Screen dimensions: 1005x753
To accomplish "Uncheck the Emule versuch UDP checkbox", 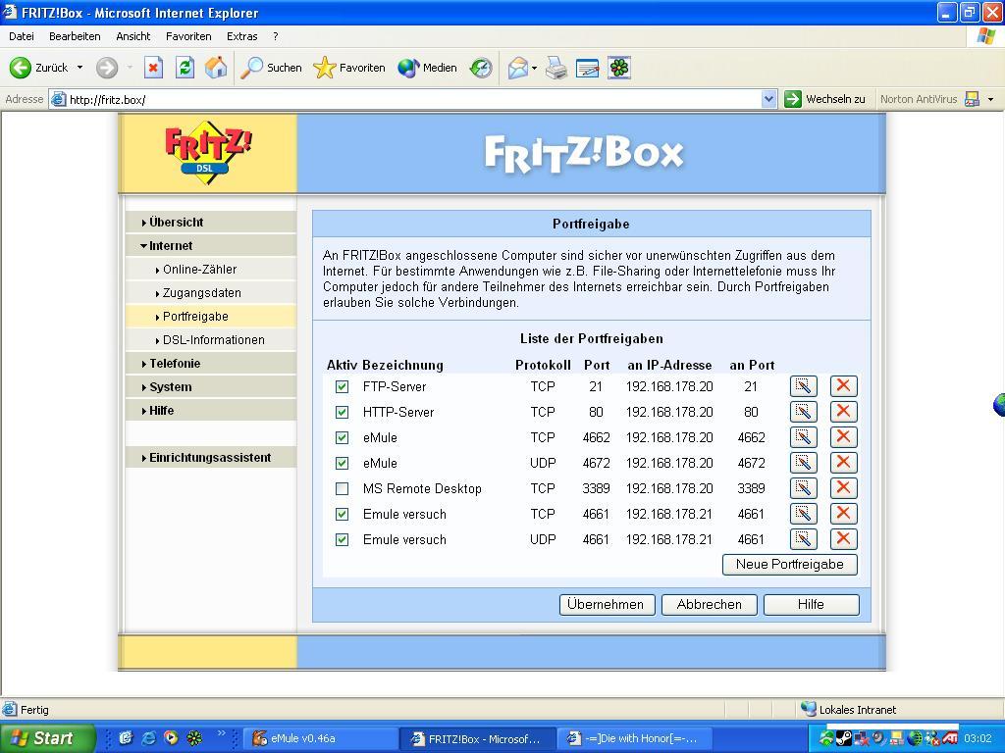I will coord(342,539).
